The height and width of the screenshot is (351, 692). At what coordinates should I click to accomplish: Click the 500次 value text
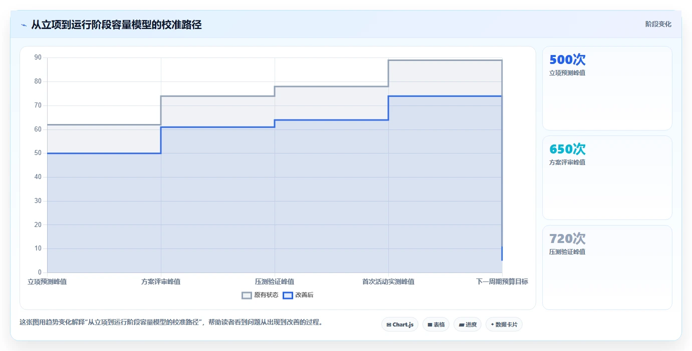(x=567, y=59)
